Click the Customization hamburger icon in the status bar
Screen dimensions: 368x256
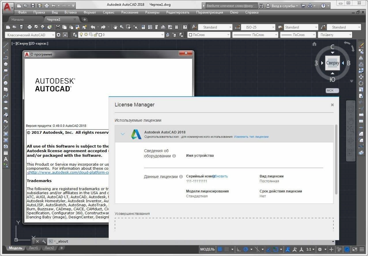pos(362,249)
